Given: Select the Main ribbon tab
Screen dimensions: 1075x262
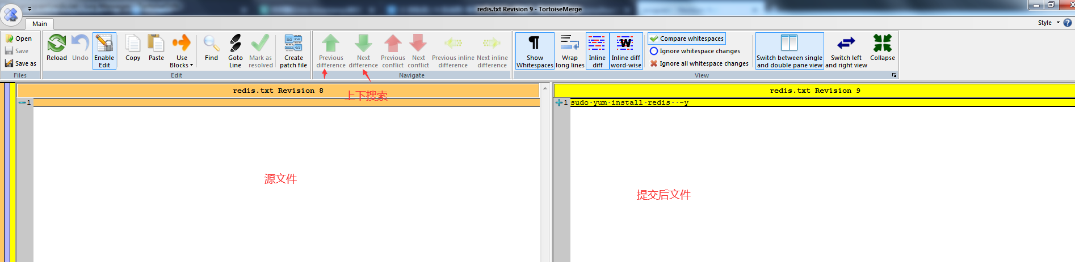Looking at the screenshot, I should [40, 24].
